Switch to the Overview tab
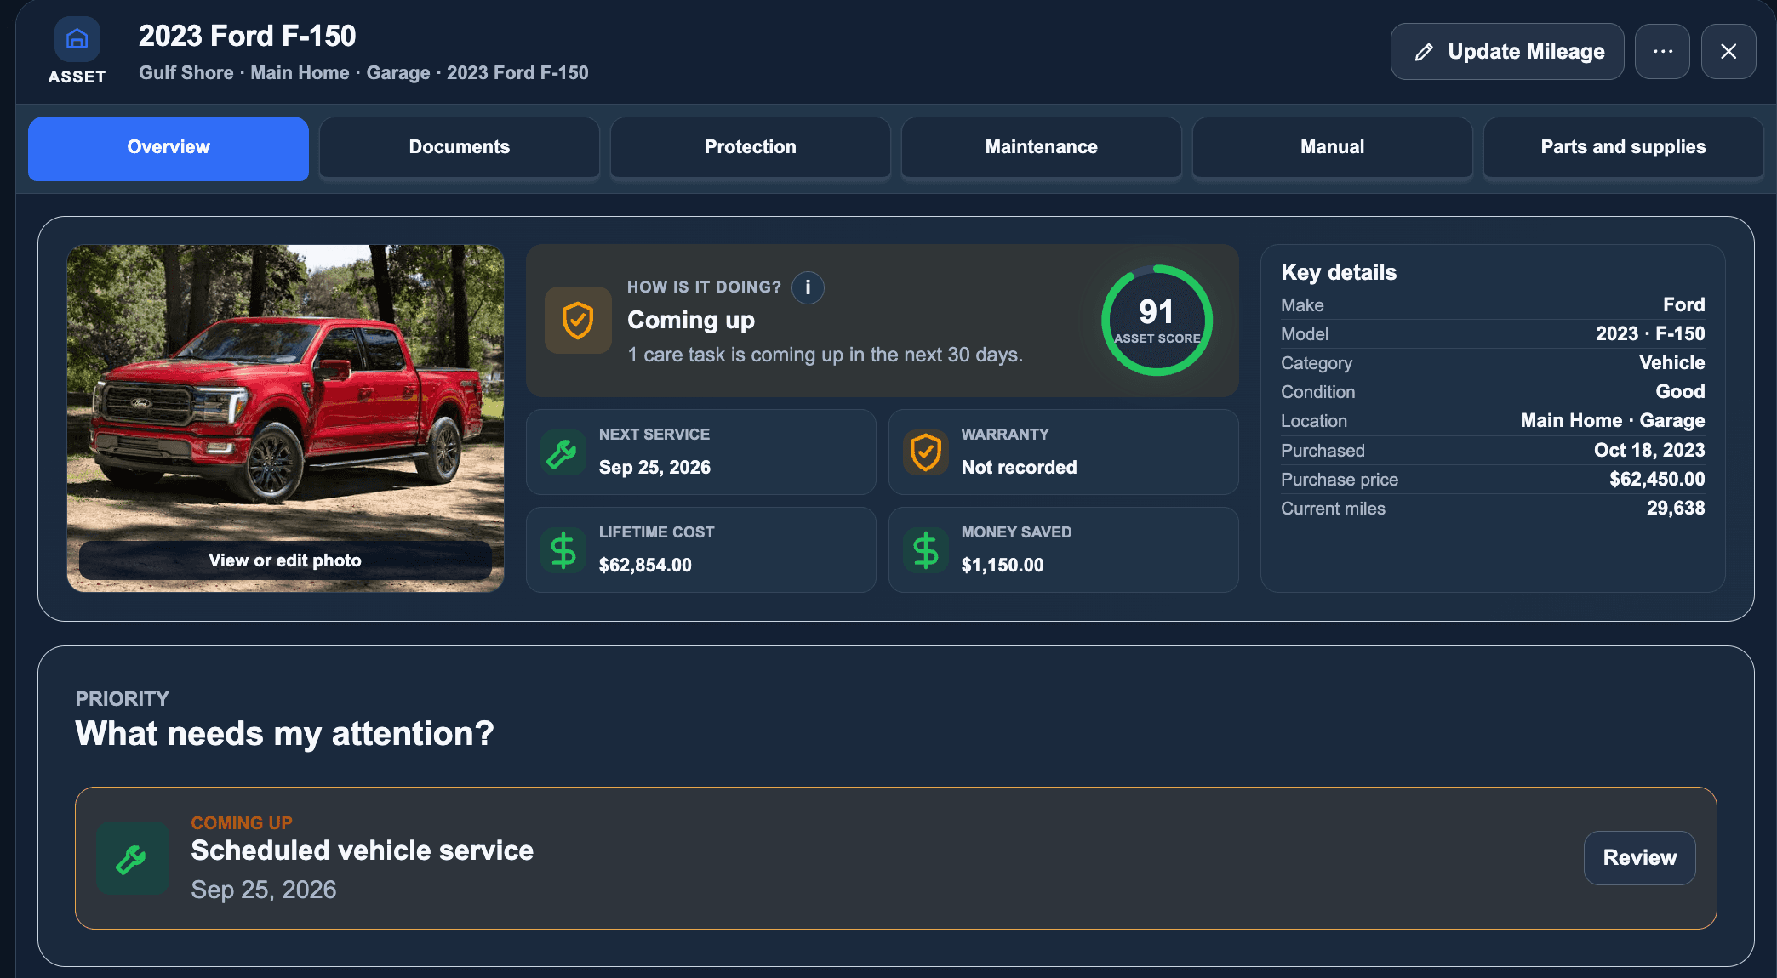The image size is (1777, 978). coord(169,148)
